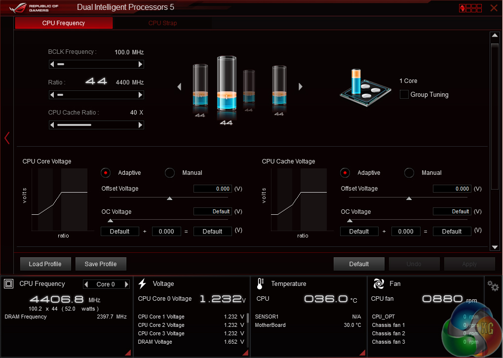
Task: Select the large center core cylinder
Action: (227, 83)
